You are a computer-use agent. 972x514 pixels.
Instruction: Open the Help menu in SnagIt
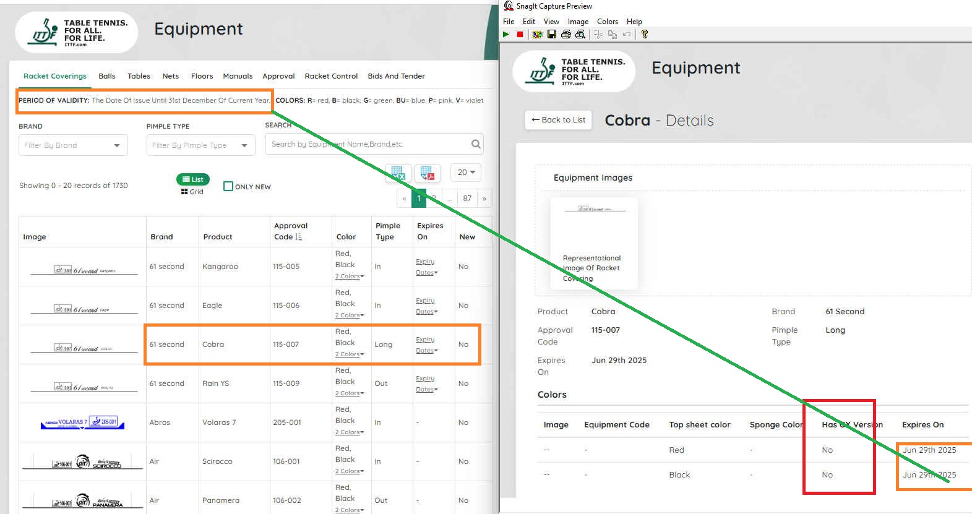[634, 21]
